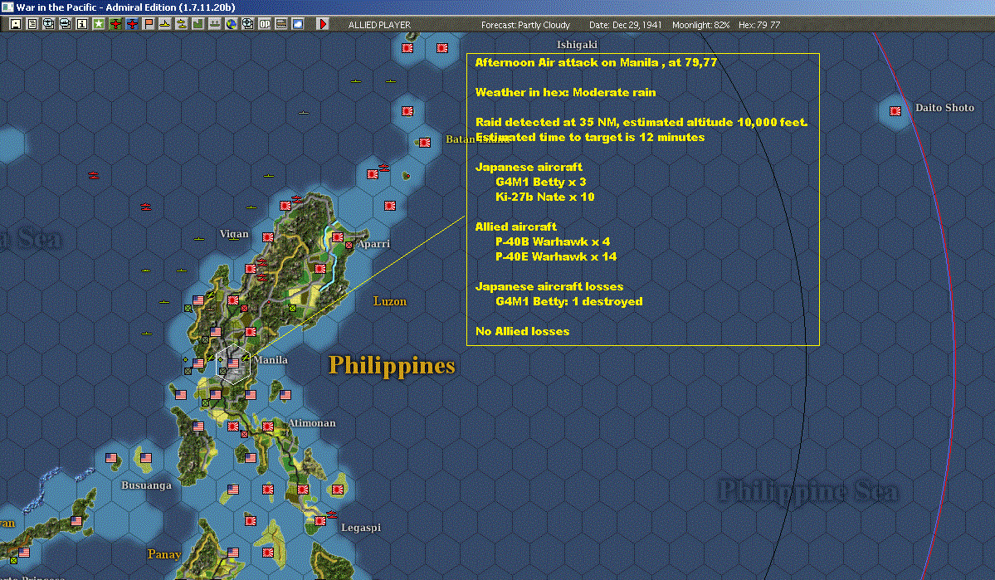
Task: Click the Moonlight: 82% status text
Action: click(700, 25)
